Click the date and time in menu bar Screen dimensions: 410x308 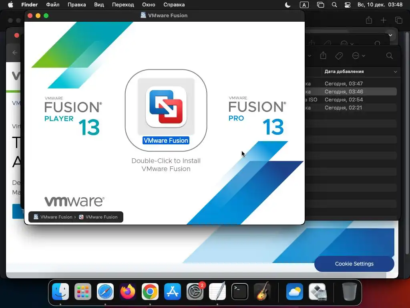pyautogui.click(x=380, y=5)
